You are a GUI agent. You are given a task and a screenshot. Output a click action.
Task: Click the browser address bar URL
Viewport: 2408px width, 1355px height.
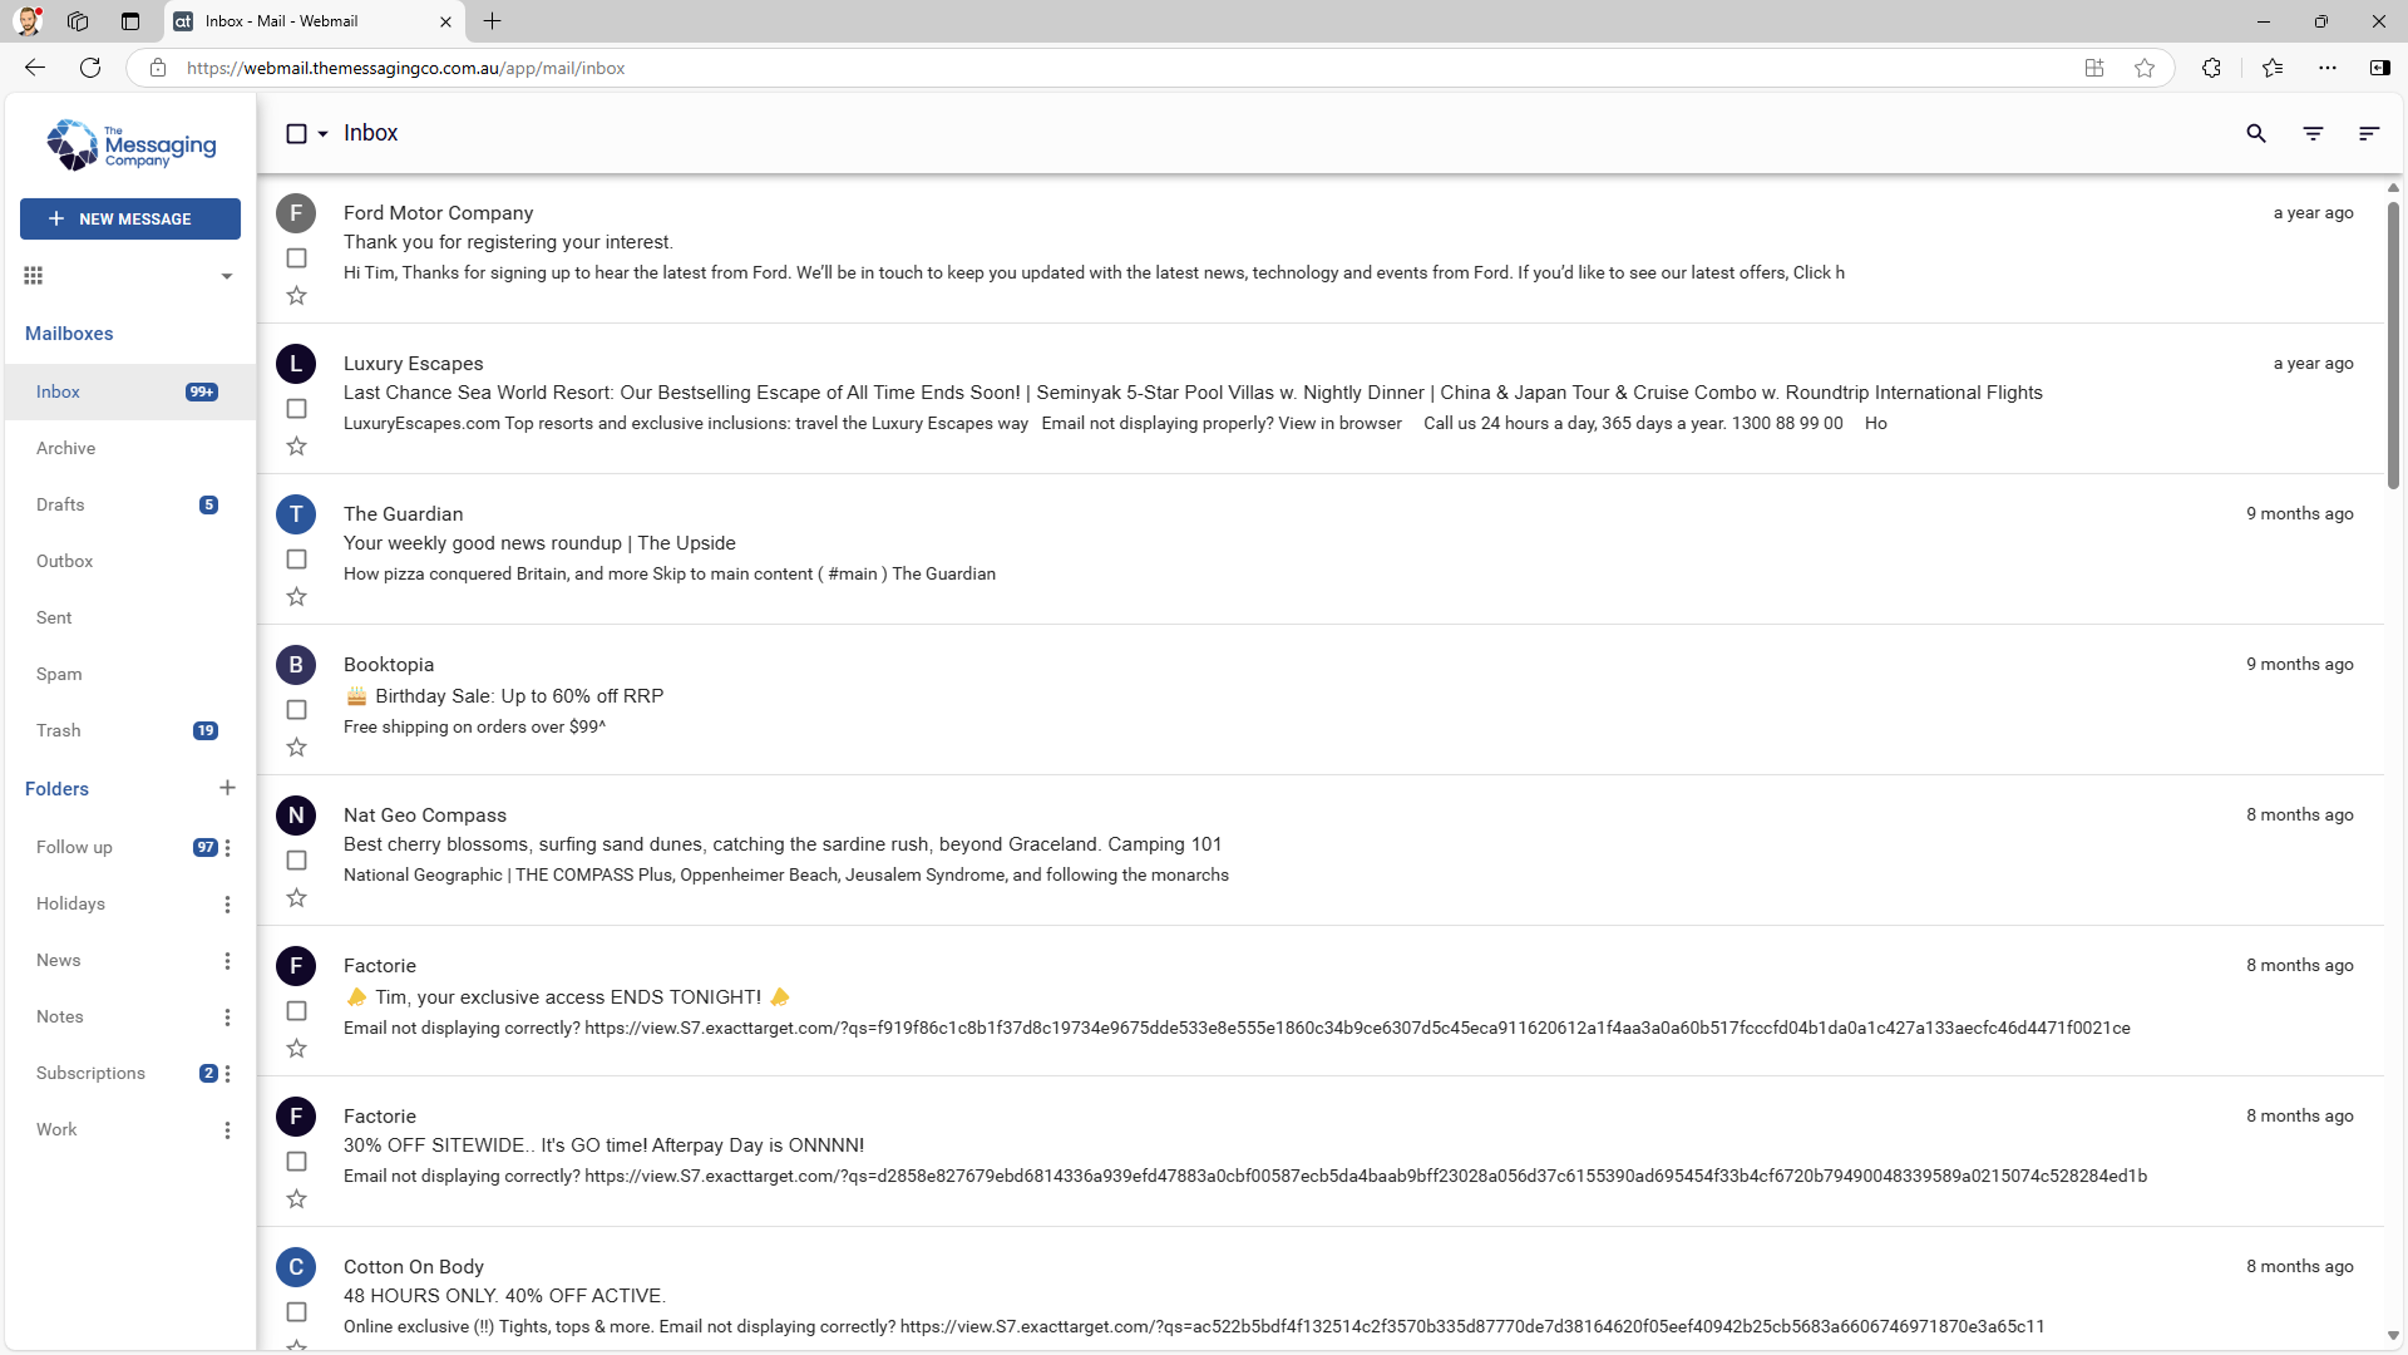(x=406, y=67)
